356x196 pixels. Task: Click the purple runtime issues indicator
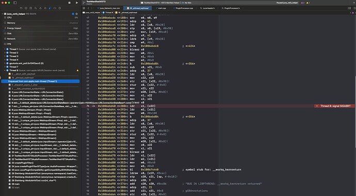coord(303,3)
